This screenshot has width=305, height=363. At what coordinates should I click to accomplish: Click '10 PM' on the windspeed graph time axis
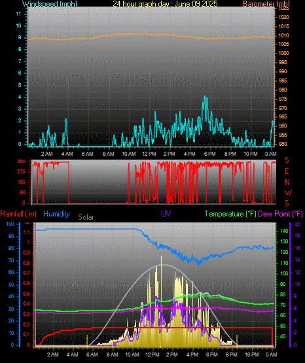(250, 154)
